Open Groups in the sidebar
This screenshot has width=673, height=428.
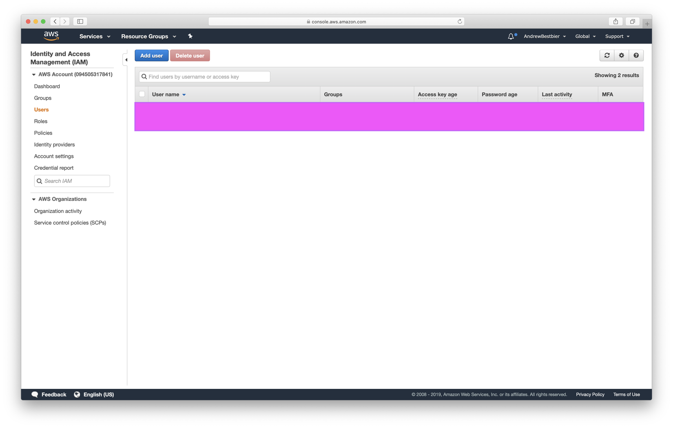43,98
